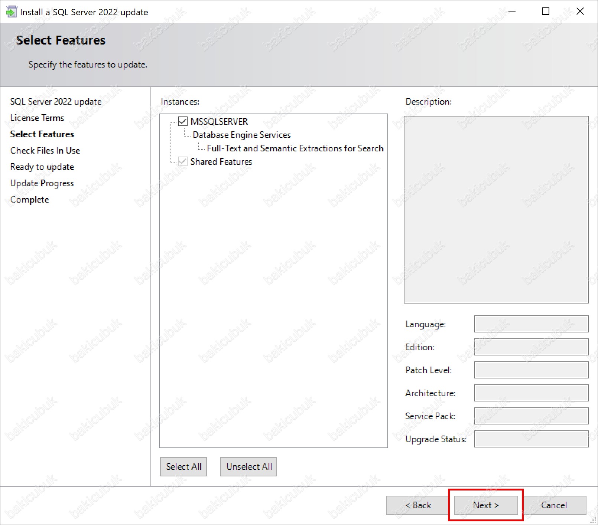Minimize the setup window
The width and height of the screenshot is (598, 525).
512,12
